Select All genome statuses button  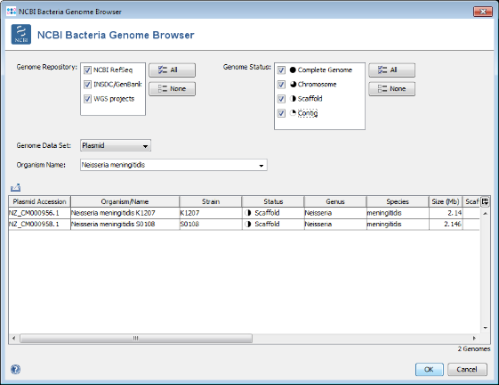pos(391,70)
